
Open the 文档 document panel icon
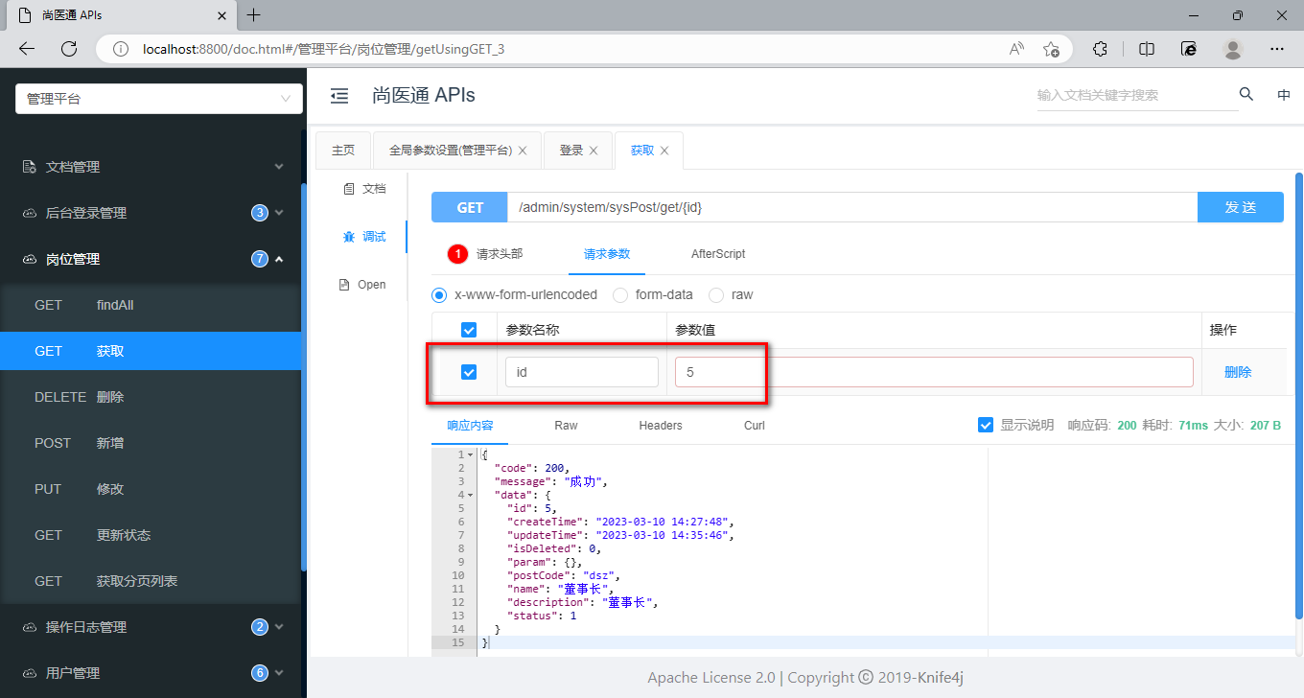click(x=349, y=189)
